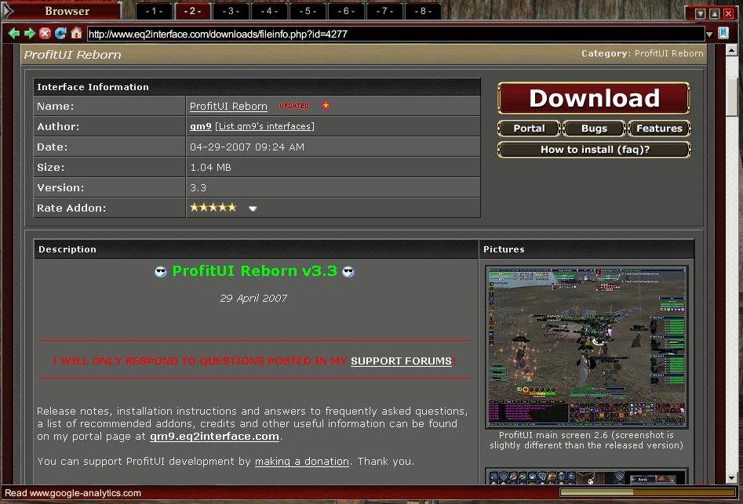Click the Browser window title icon arrow

point(8,11)
